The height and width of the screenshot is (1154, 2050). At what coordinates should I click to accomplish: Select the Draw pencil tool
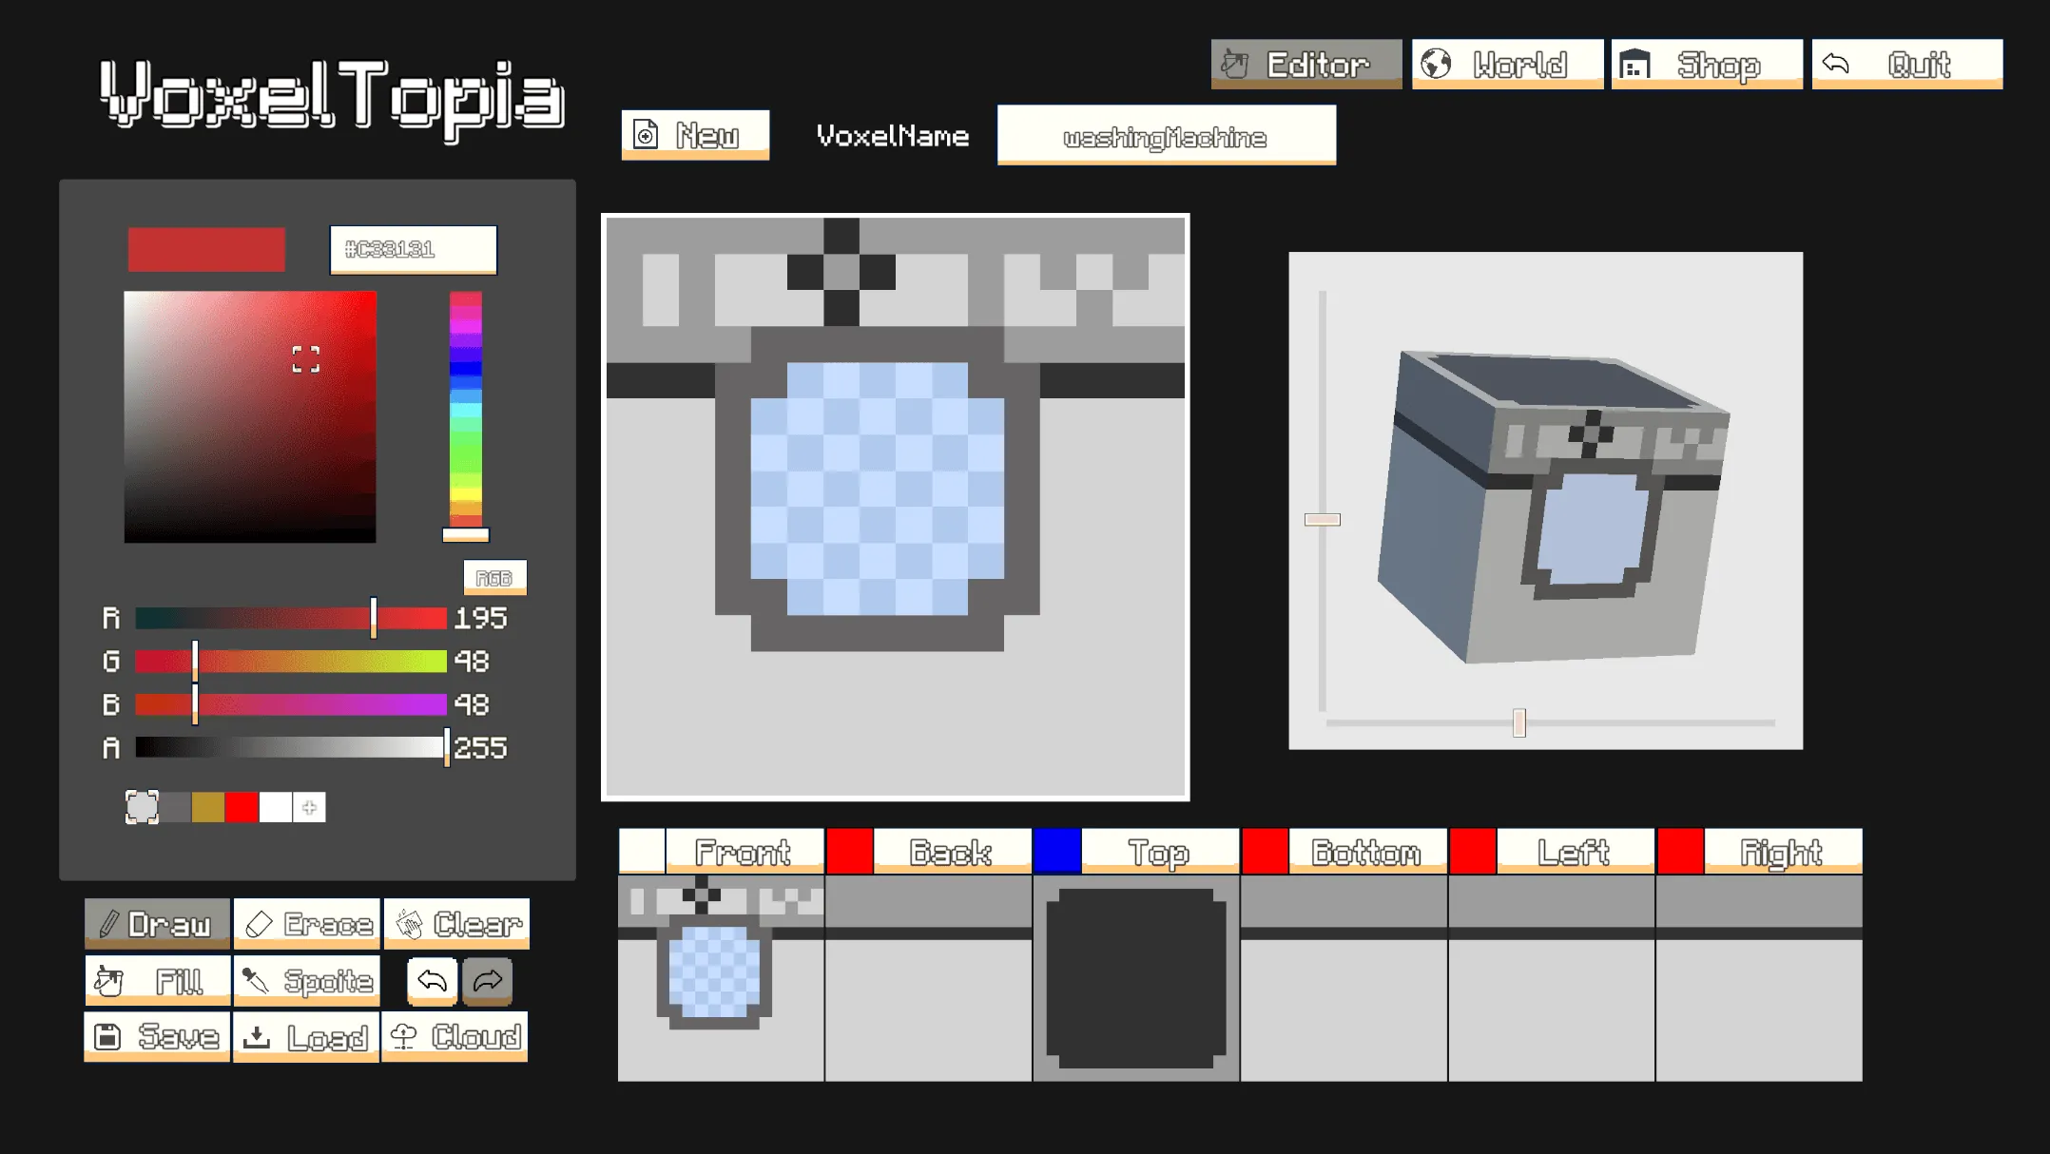(x=157, y=923)
